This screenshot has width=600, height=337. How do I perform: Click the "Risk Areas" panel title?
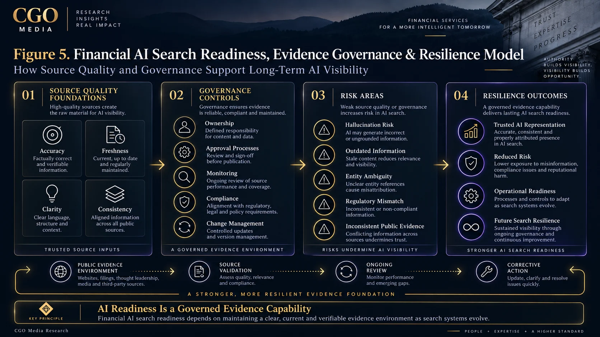pyautogui.click(x=362, y=96)
